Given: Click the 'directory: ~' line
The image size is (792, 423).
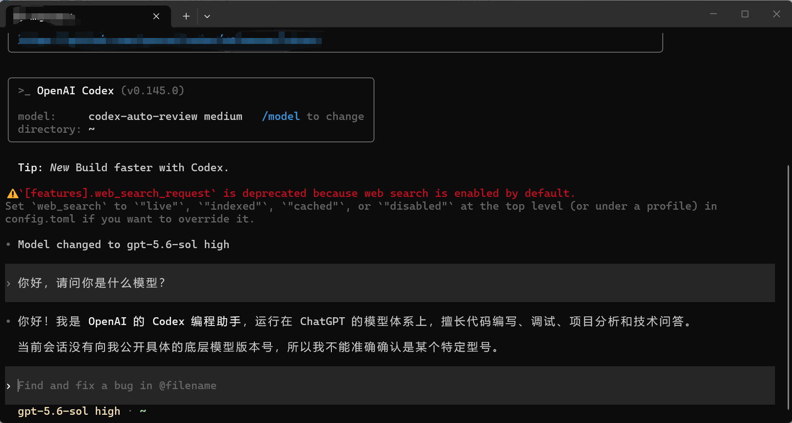Looking at the screenshot, I should [56, 129].
